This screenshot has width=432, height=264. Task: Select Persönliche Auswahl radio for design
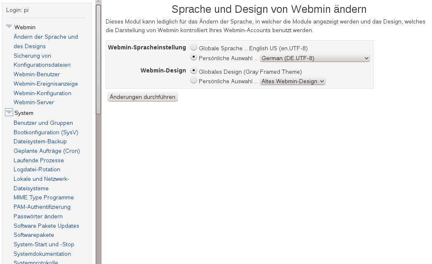[194, 80]
